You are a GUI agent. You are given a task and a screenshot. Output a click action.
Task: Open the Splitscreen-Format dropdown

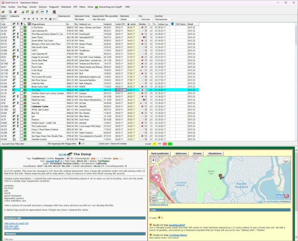(x=82, y=19)
